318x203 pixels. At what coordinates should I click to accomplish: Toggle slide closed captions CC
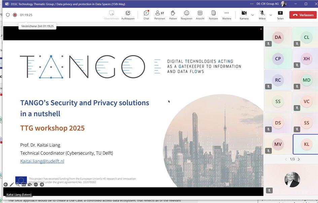24,184
